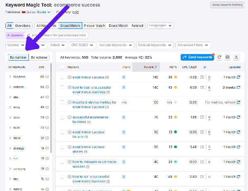This screenshot has width=248, height=191.
Task: Open the table settings gear icon
Action: point(227,57)
